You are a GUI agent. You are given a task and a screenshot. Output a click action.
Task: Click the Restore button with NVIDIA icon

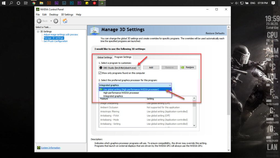tap(188, 67)
